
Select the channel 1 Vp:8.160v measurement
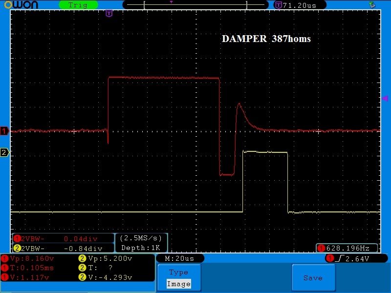28,259
